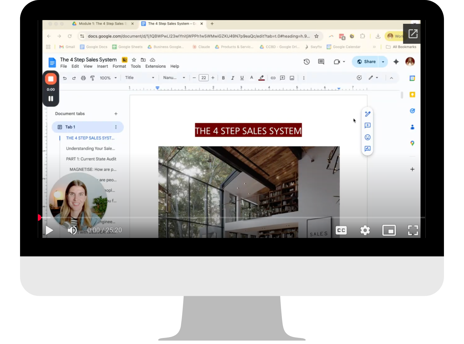Open Share options dropdown arrow
This screenshot has width=464, height=344.
coord(383,62)
